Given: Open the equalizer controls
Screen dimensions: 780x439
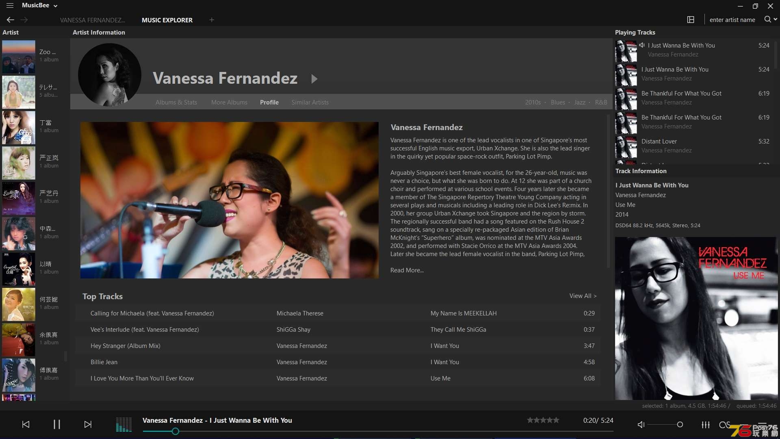Looking at the screenshot, I should tap(706, 424).
